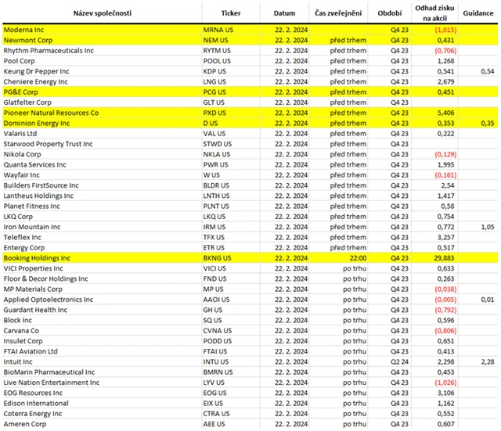Select the NKLA US ticker cell
501x431 pixels.
216,154
